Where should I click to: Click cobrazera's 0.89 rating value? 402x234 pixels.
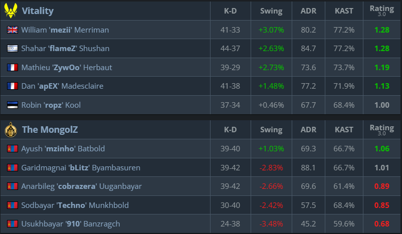(x=381, y=186)
